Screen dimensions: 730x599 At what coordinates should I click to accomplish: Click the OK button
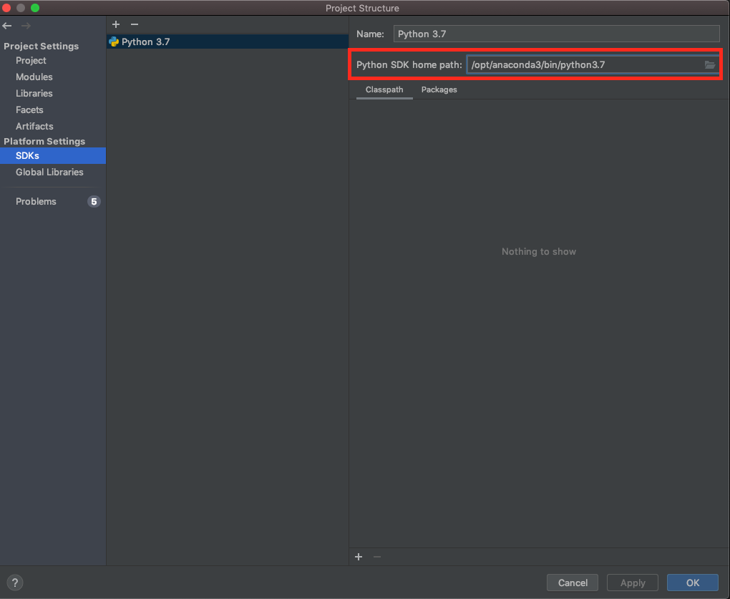coord(692,583)
